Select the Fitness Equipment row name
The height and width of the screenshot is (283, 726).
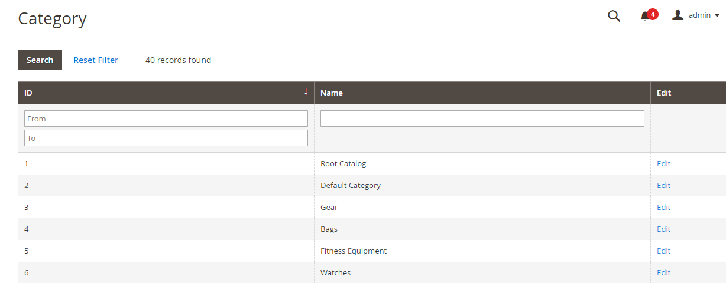(x=354, y=251)
